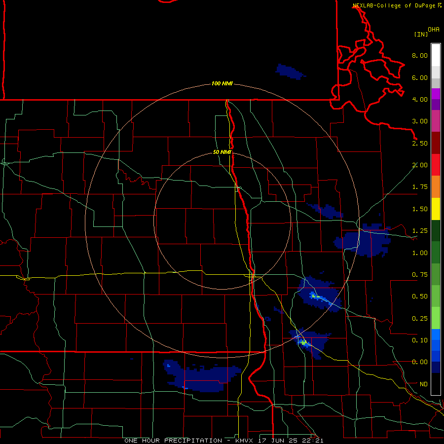Click the [IN] units label
This screenshot has height=444, width=444.
click(x=421, y=34)
